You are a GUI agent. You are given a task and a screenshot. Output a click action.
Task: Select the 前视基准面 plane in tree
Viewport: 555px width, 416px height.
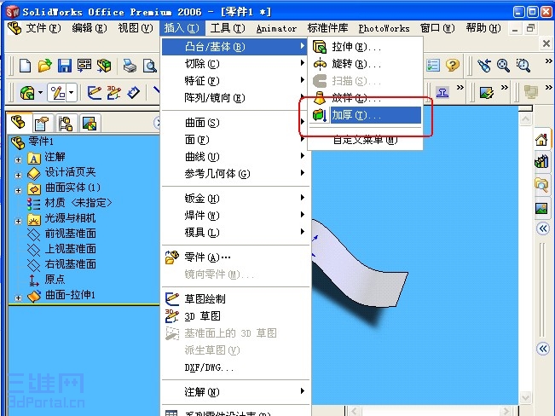coord(70,234)
